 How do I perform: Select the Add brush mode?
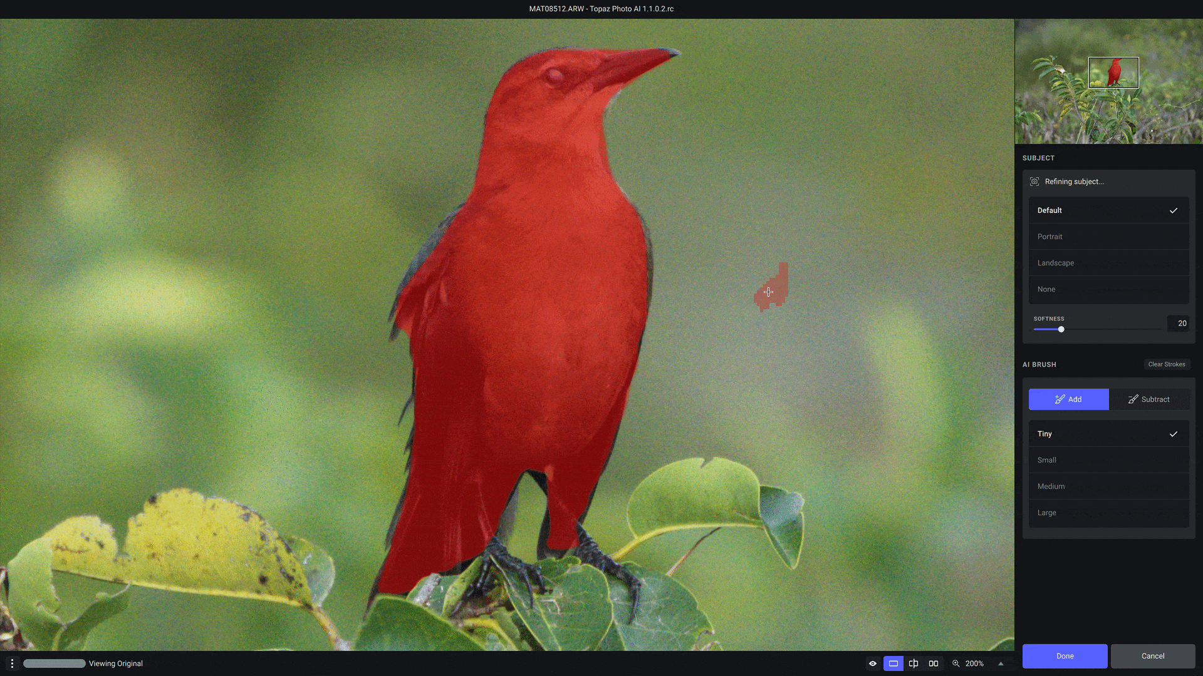(x=1068, y=399)
